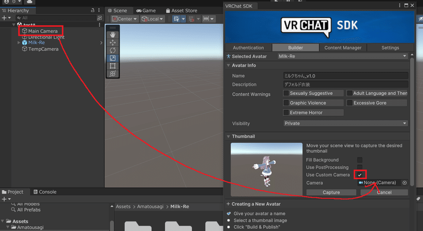Click the Hierarchy search field
The height and width of the screenshot is (231, 423).
click(x=56, y=18)
